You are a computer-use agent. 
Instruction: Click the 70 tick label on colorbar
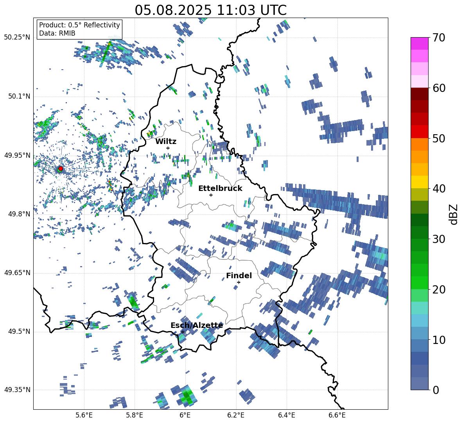click(x=439, y=38)
